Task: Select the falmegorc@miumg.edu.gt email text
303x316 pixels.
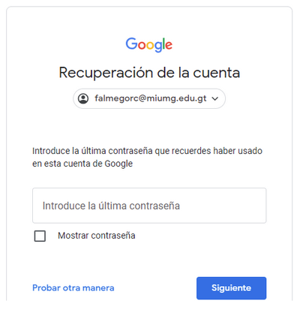Action: 151,98
